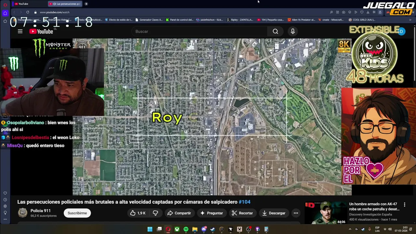Open options menu for AK-47 recommendation
Image resolution: width=416 pixels, height=234 pixels.
tap(405, 205)
